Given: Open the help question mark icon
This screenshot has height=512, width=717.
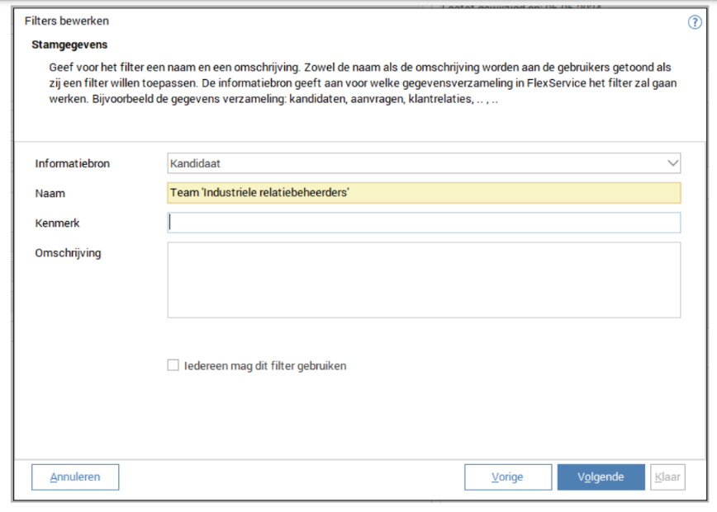Looking at the screenshot, I should point(695,22).
